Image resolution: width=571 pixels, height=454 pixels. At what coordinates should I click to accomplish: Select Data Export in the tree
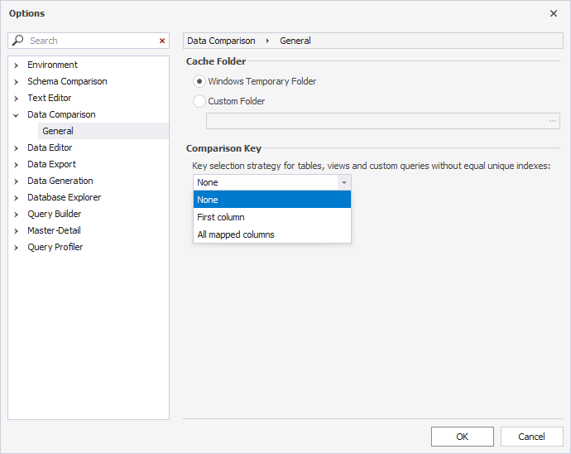(51, 164)
